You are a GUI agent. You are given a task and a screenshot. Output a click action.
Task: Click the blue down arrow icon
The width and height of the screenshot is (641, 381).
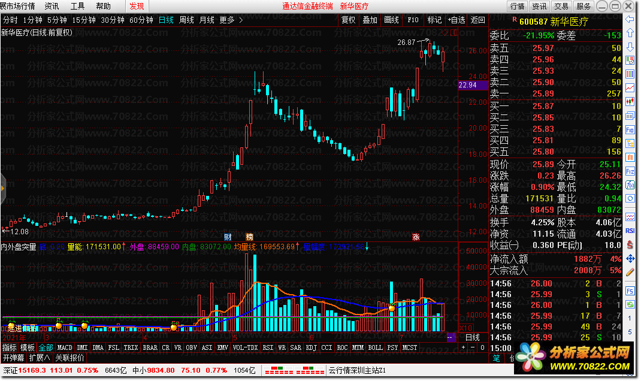[630, 47]
